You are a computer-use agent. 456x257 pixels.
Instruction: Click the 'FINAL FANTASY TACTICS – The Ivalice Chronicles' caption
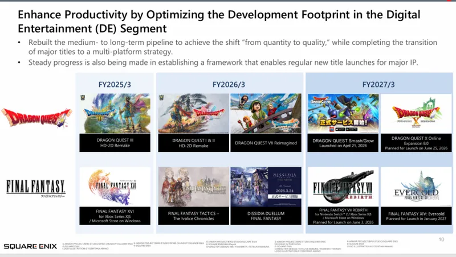[193, 216]
